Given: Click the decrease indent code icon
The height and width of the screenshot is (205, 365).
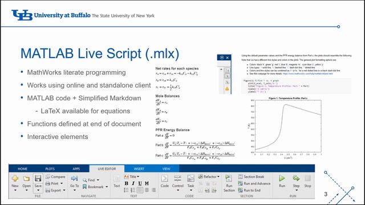Looking at the screenshot, I should pos(208,190).
